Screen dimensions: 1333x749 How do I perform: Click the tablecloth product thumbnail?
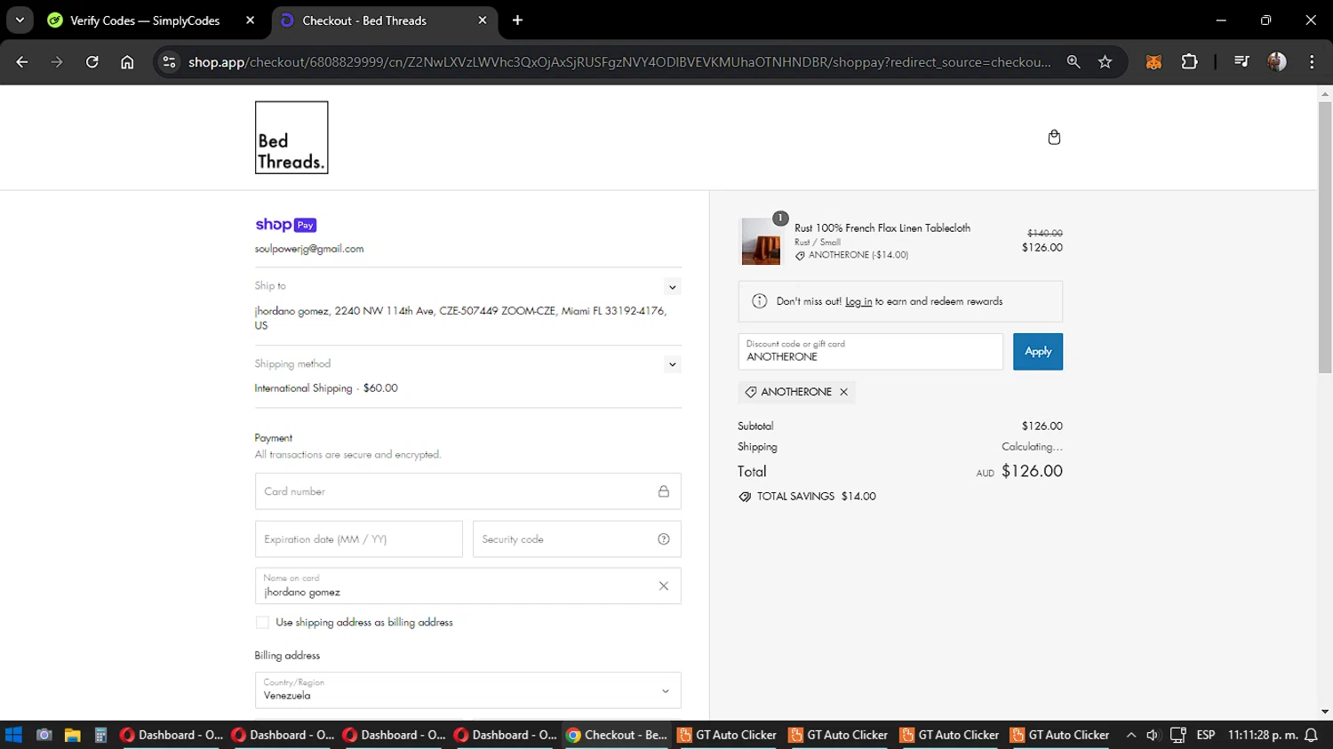[x=761, y=241]
